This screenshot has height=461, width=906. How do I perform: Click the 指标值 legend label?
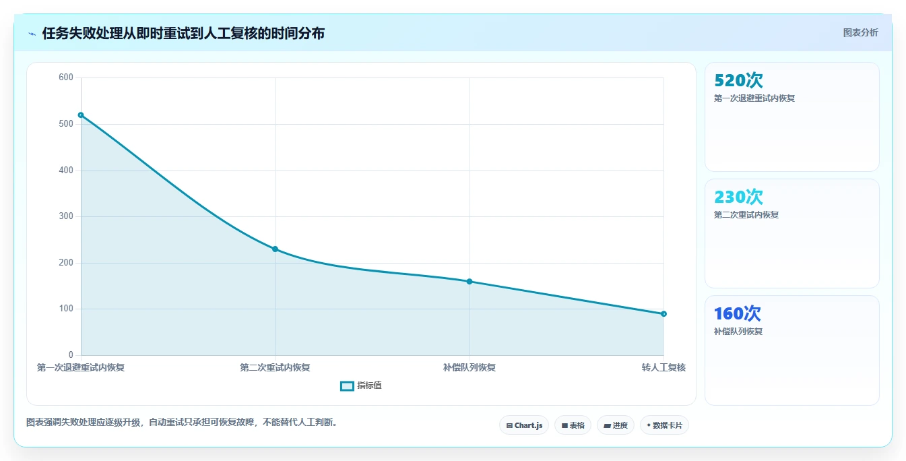[369, 386]
